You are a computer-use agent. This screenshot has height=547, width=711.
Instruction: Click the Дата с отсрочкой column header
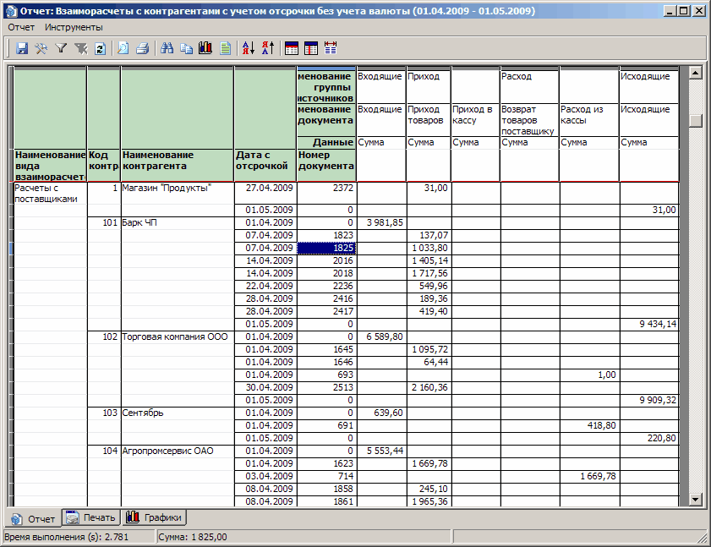coord(265,166)
